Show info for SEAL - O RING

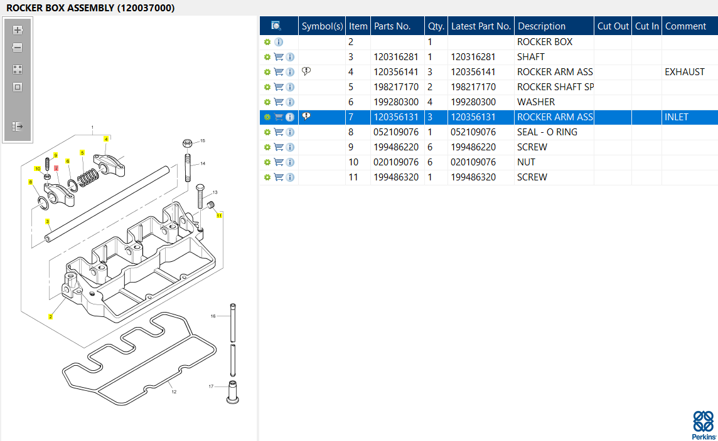[x=290, y=132]
